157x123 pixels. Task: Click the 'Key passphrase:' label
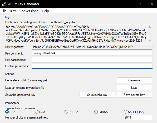click(16, 60)
